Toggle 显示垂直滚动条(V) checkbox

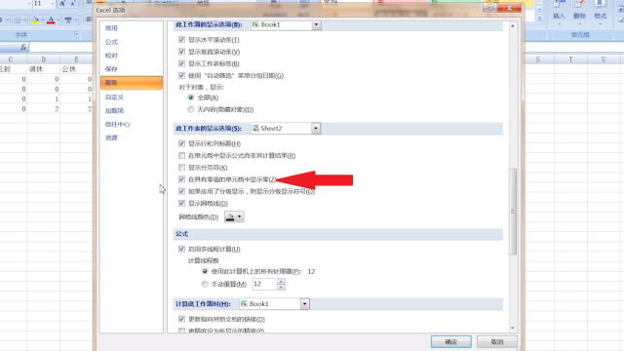coord(182,52)
